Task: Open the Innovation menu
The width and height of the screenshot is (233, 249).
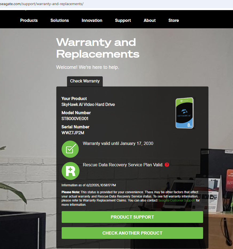Action: coord(92,20)
